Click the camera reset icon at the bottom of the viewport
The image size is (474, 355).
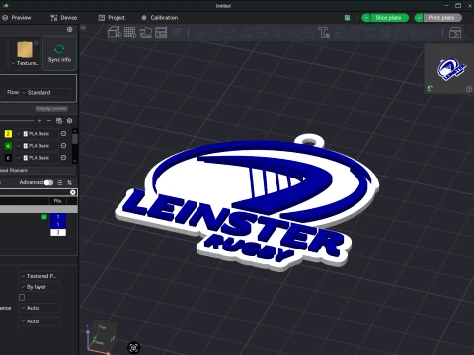[x=133, y=348]
